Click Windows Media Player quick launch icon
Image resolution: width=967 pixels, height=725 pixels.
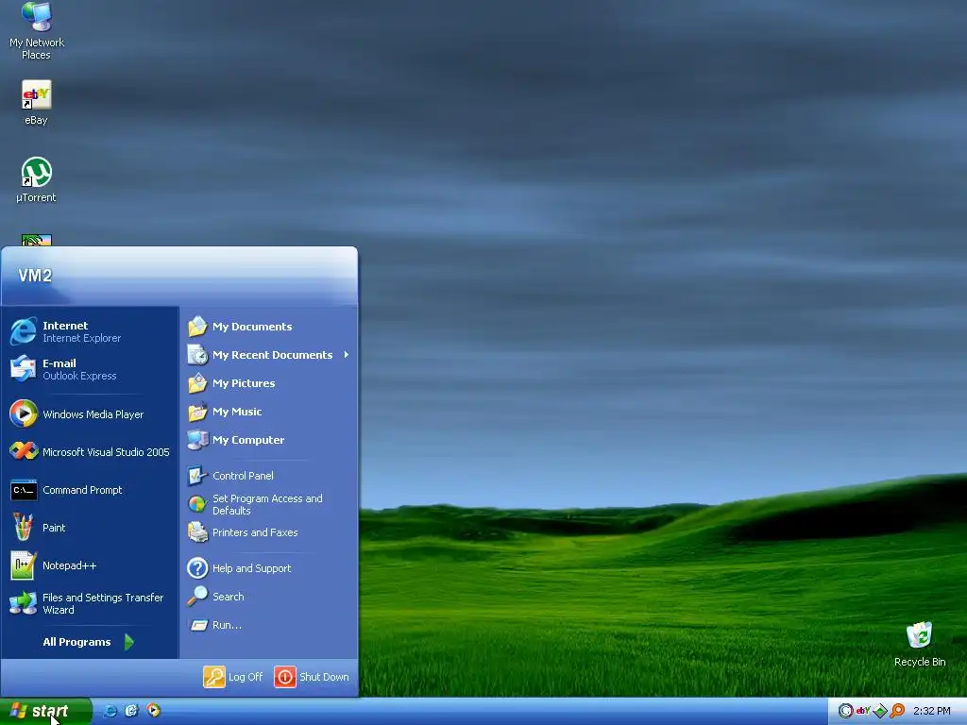click(x=154, y=711)
